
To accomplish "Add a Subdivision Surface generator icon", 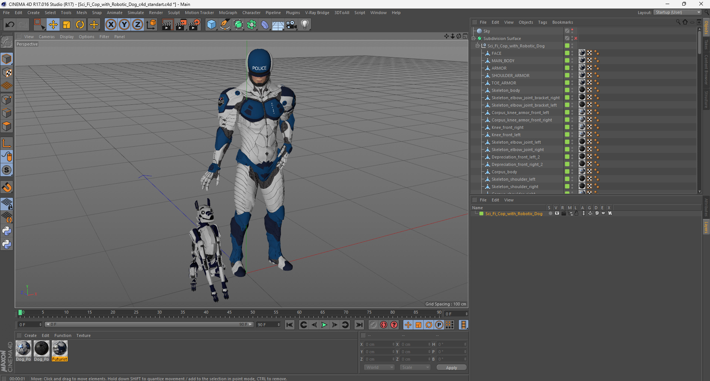I will (238, 25).
